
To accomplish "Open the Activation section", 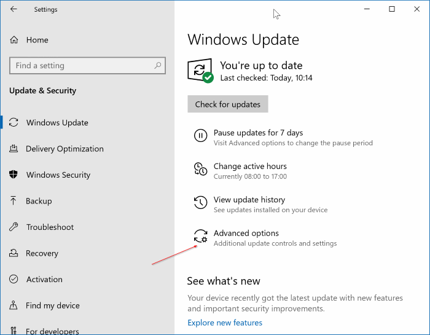I will (x=44, y=279).
